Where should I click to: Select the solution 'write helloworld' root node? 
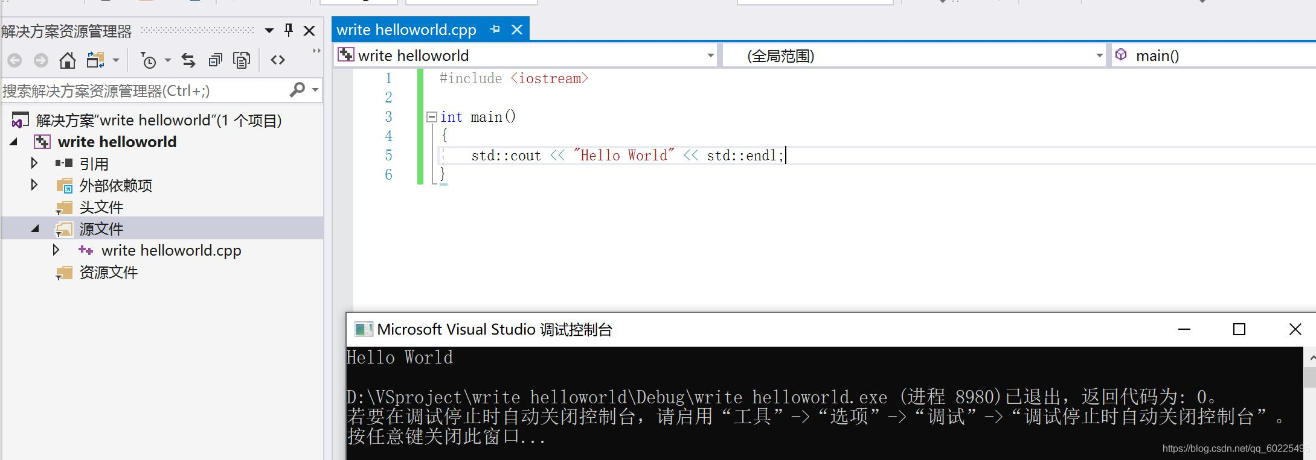click(159, 121)
